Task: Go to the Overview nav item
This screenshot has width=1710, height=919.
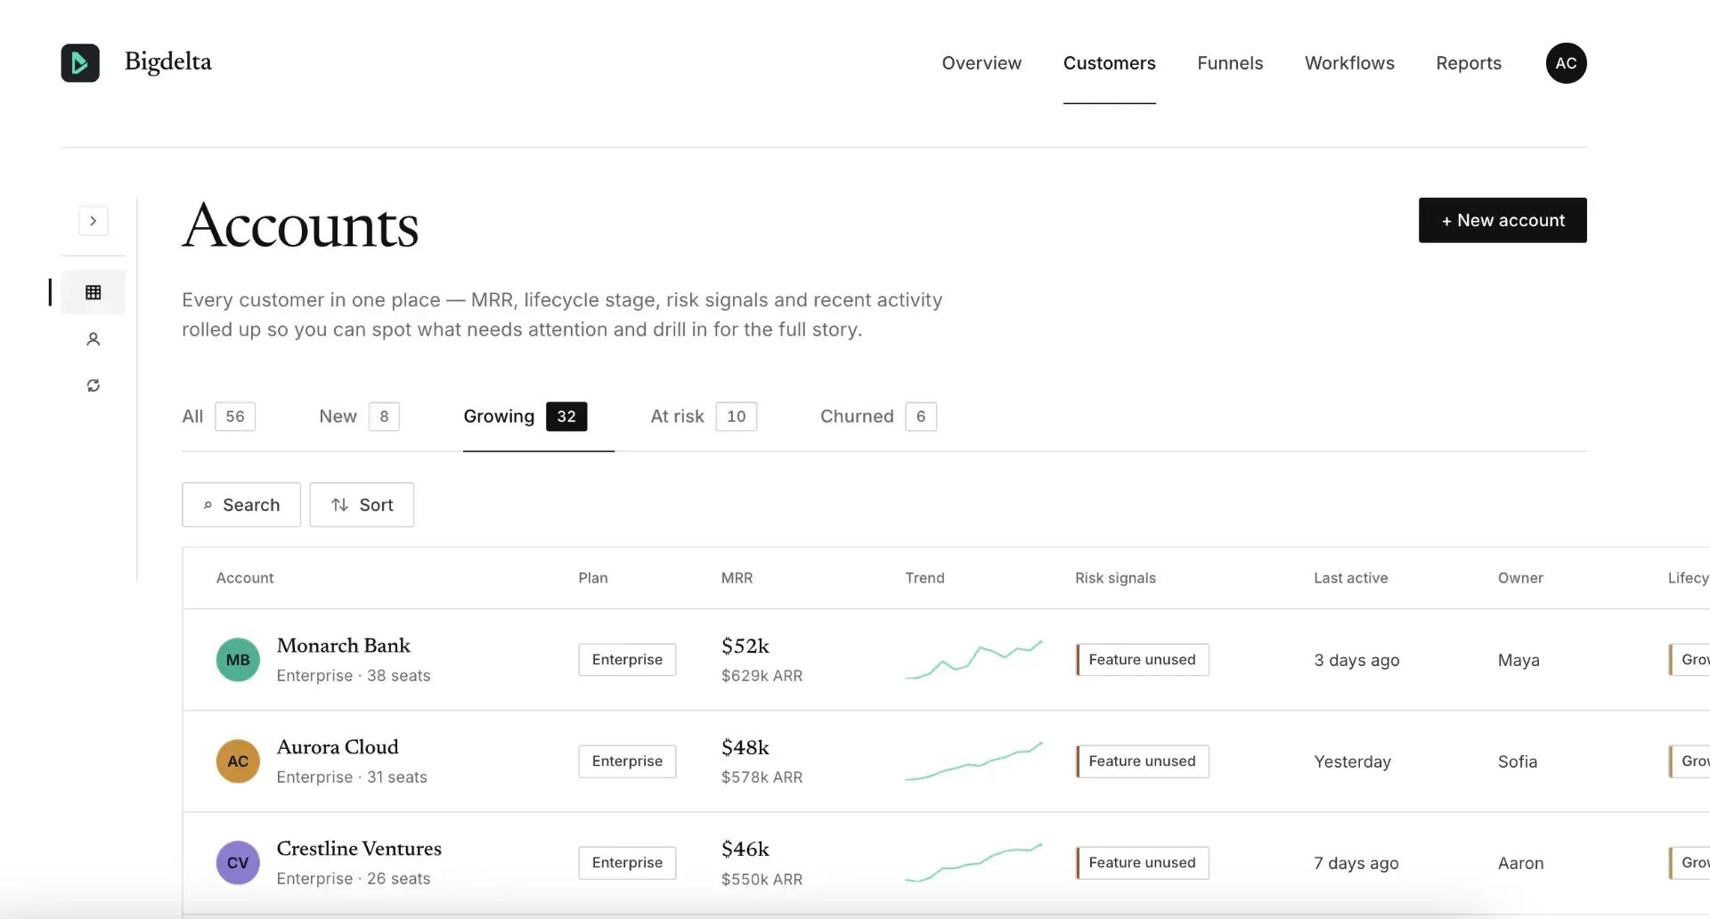Action: point(981,63)
